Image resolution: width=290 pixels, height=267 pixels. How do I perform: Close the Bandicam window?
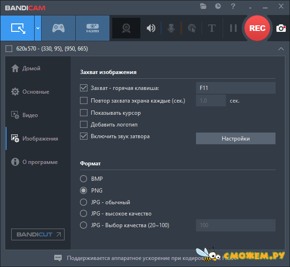(281, 6)
